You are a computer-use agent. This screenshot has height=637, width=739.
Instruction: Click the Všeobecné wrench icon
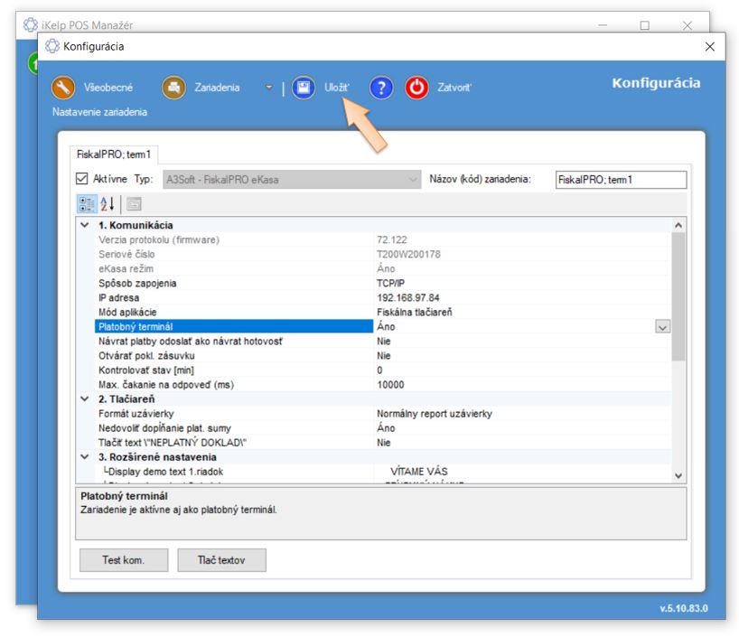tap(63, 88)
